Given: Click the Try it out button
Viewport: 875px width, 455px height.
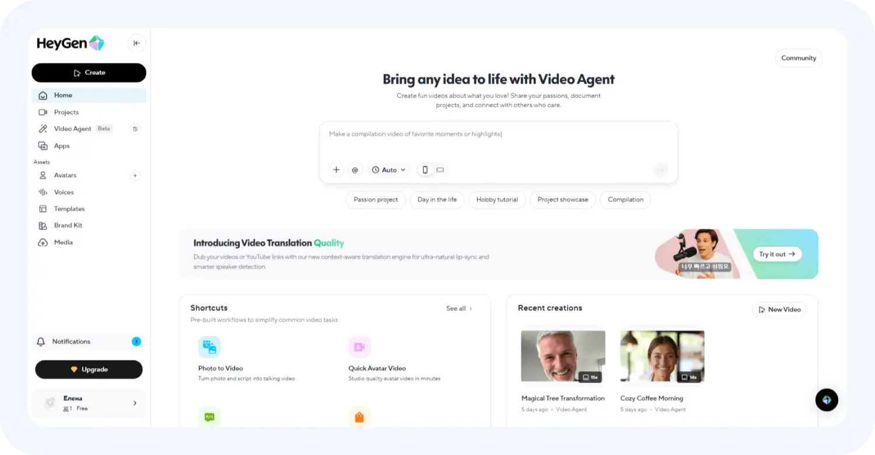Looking at the screenshot, I should [777, 254].
